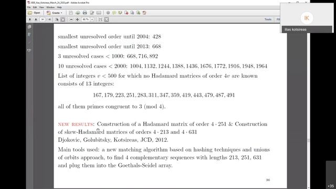The image size is (336, 189).
Task: Open the Help menu
Action: click(x=59, y=7)
